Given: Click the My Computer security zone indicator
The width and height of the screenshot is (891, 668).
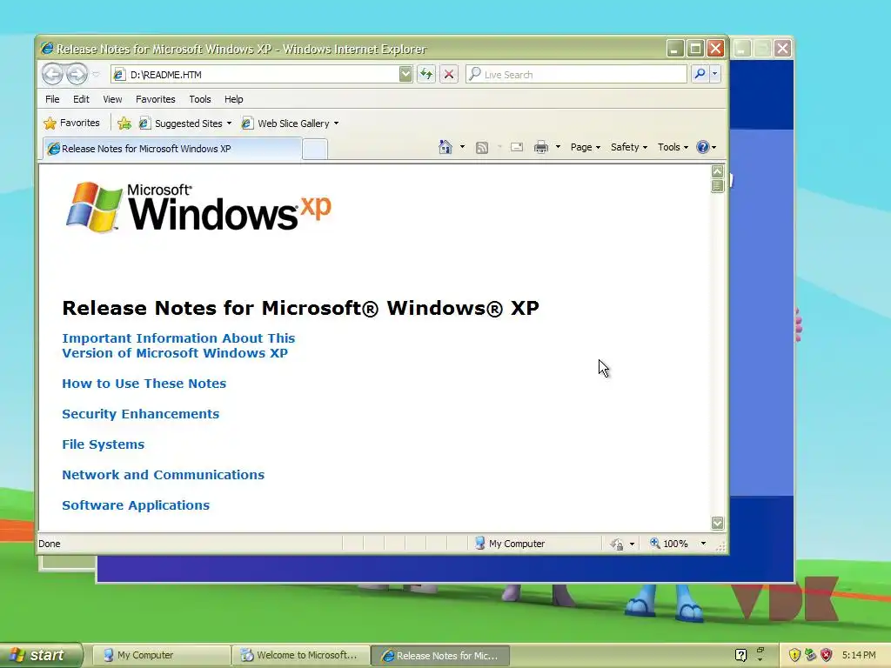Looking at the screenshot, I should 510,544.
